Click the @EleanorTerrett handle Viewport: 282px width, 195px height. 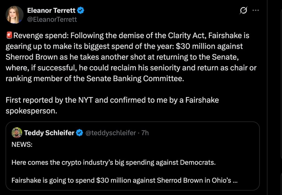52,19
